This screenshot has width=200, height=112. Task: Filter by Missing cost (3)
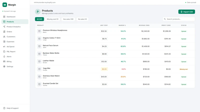[52, 19]
